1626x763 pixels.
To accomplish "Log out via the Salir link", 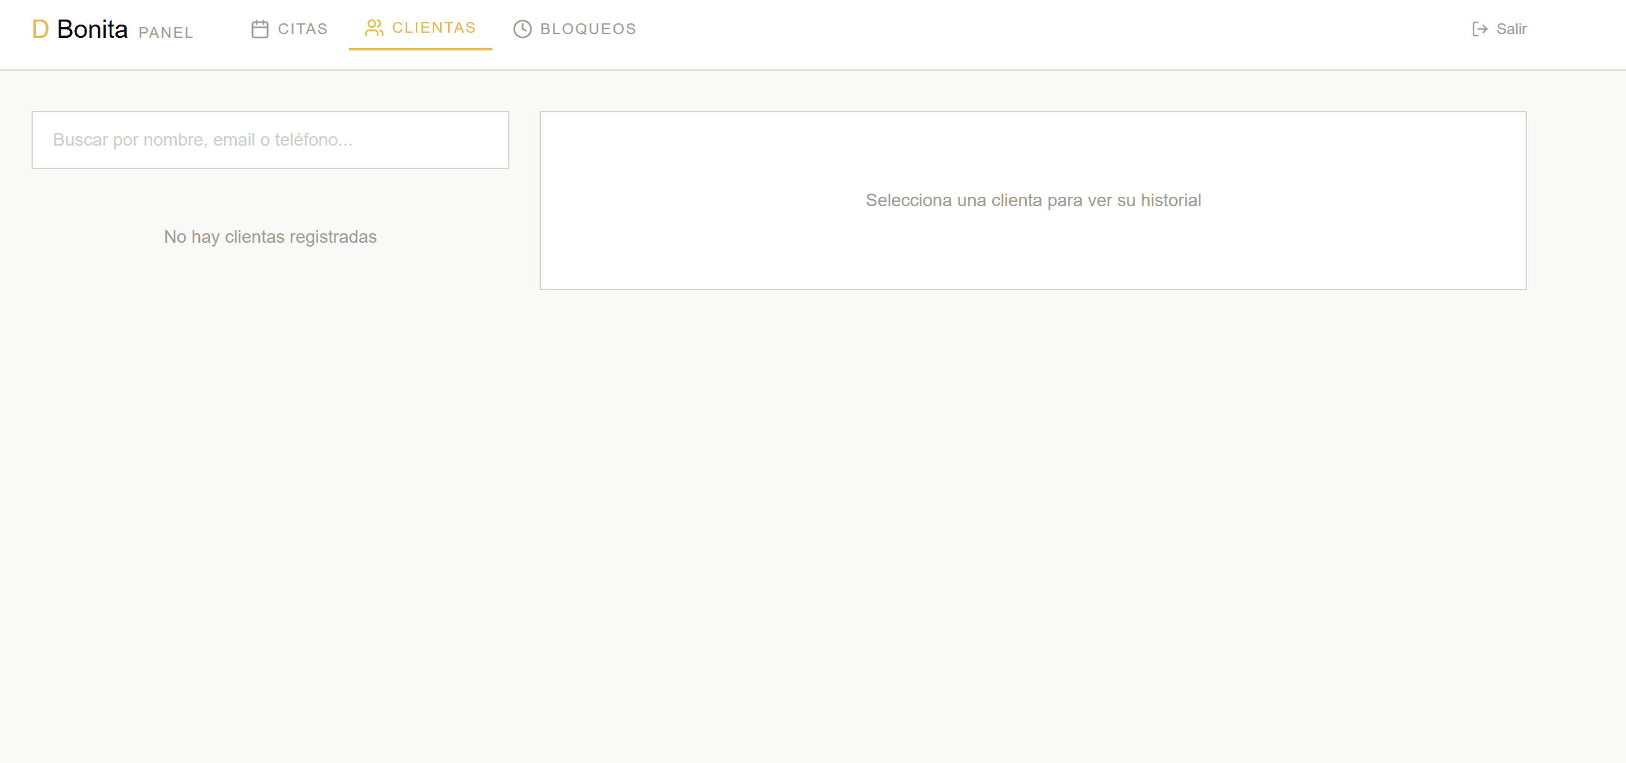I will [1499, 29].
